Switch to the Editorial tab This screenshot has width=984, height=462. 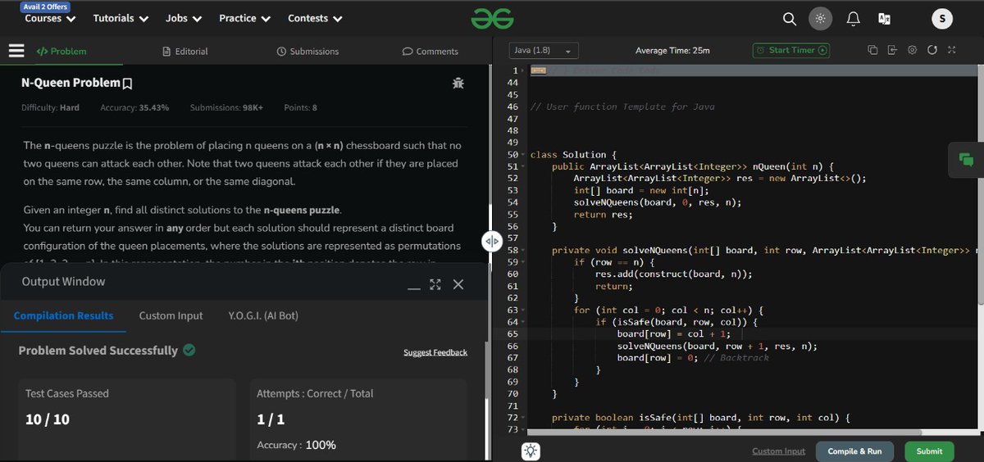click(185, 51)
